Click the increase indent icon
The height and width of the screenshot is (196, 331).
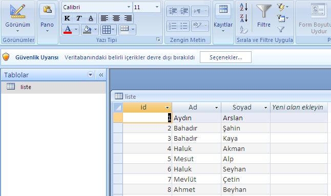[184, 11]
